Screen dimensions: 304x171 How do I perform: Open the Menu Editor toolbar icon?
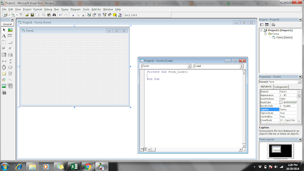(x=21, y=15)
